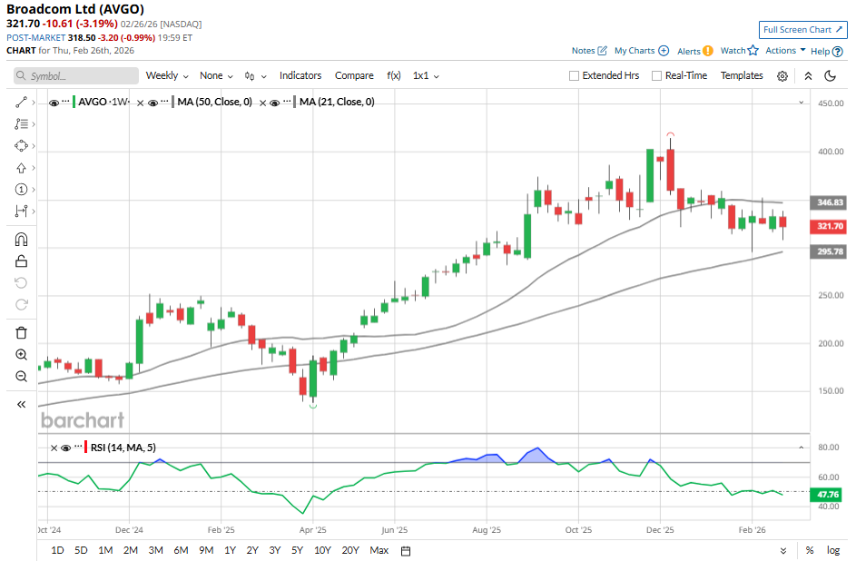Open the 1x1 grid layout dropdown
Screen dimensions: 856x571
[426, 76]
